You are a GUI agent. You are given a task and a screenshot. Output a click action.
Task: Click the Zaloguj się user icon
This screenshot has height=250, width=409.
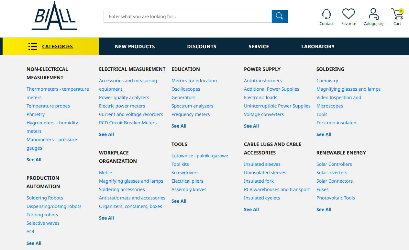pos(373,14)
